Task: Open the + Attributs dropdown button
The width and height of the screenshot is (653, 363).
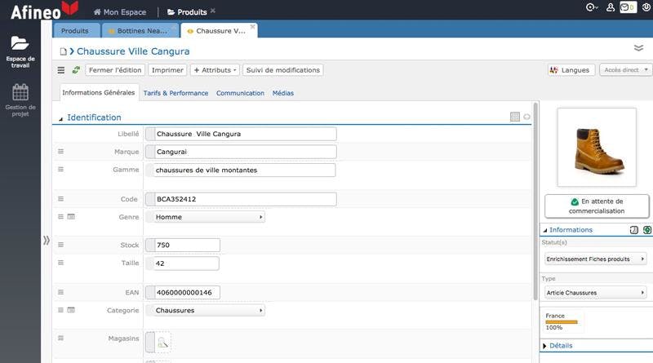Action: click(215, 70)
